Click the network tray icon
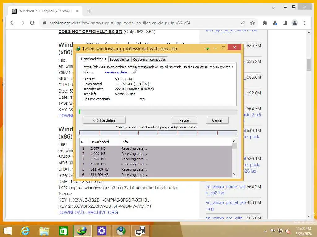Screen dimensions: 317x237 (x=280, y=231)
